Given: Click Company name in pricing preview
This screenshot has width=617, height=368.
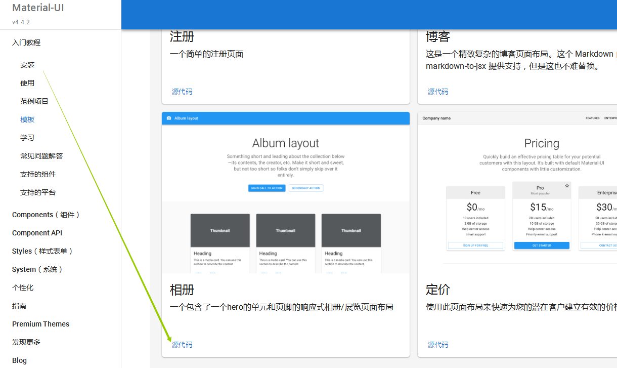Looking at the screenshot, I should (x=436, y=118).
